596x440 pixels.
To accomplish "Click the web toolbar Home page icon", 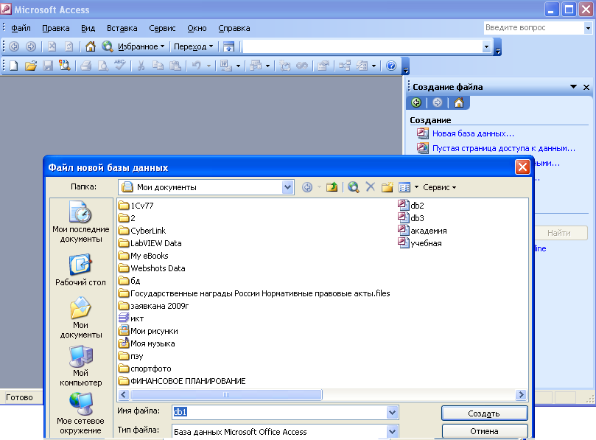I will point(91,46).
